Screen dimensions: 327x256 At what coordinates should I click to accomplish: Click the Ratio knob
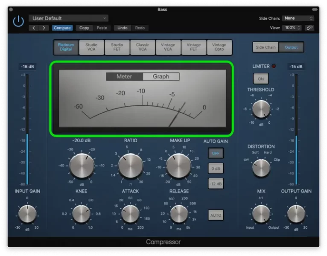[x=131, y=166]
